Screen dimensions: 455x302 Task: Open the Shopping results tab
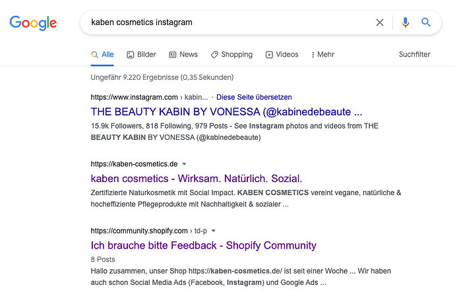click(x=231, y=55)
